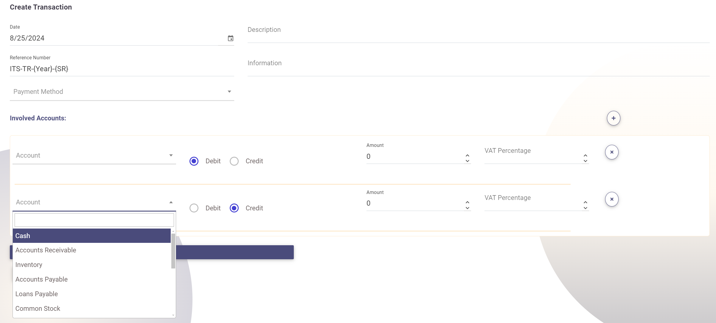Viewport: 716px width, 323px height.
Task: Click the Description text field
Action: click(x=478, y=34)
